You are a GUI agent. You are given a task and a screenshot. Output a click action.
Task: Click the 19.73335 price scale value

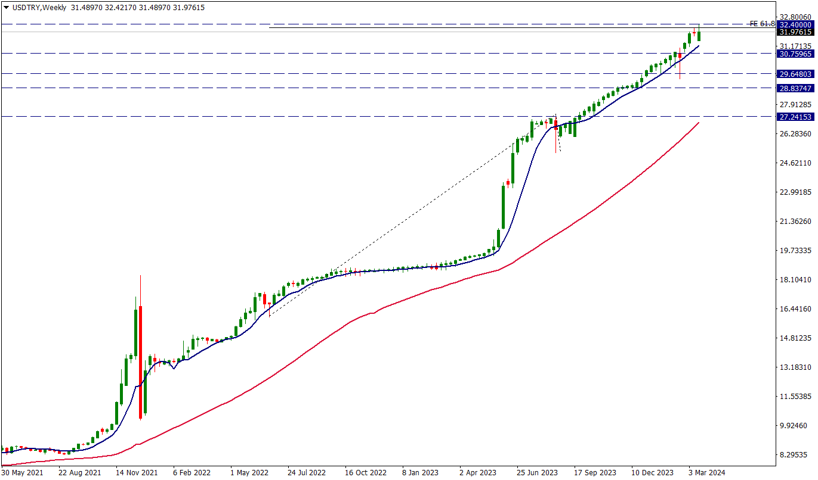click(796, 250)
